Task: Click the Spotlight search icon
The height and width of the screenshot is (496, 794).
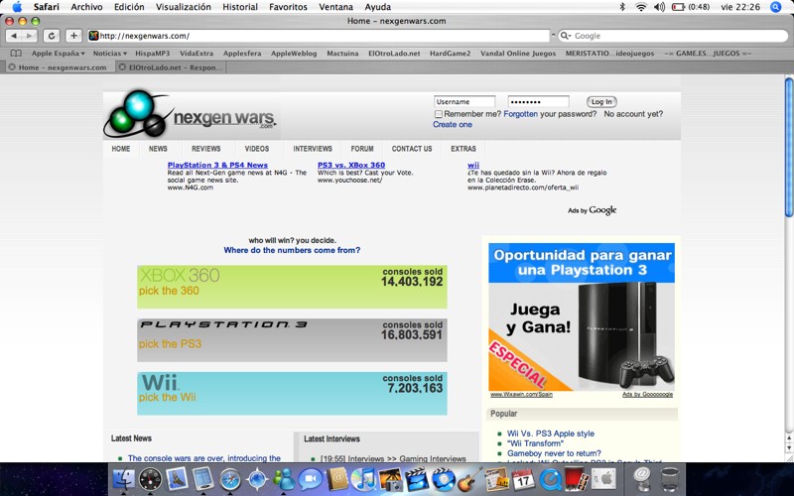Action: [x=775, y=7]
